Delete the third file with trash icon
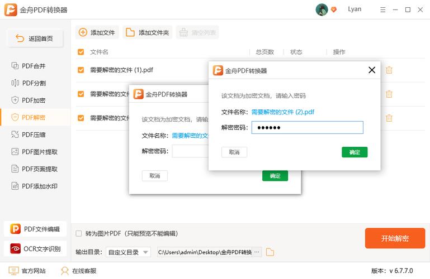The height and width of the screenshot is (279, 430). pyautogui.click(x=389, y=118)
